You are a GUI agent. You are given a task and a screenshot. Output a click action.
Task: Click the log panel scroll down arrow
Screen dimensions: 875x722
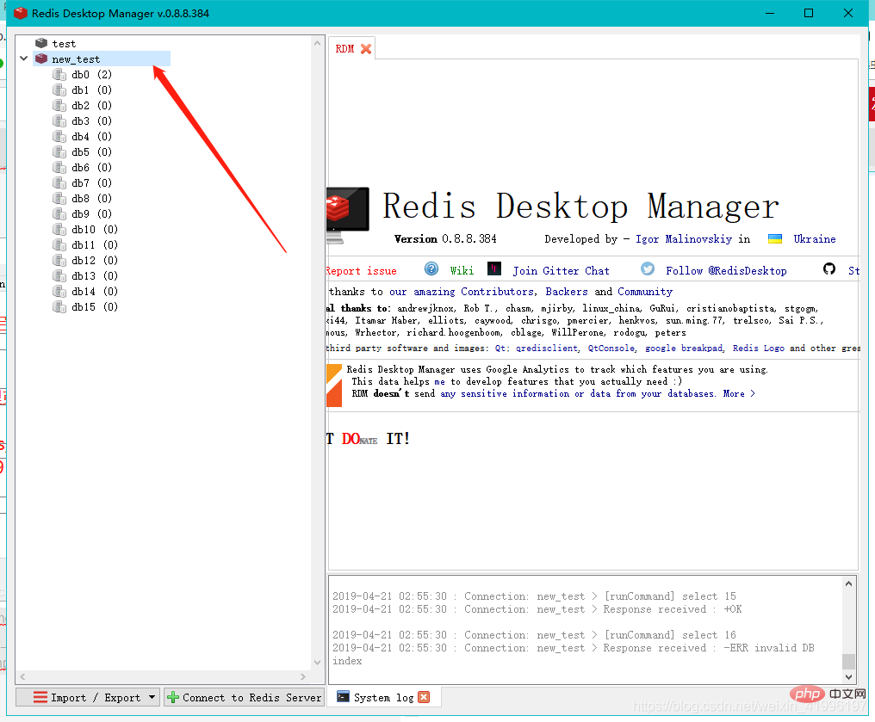tap(848, 677)
